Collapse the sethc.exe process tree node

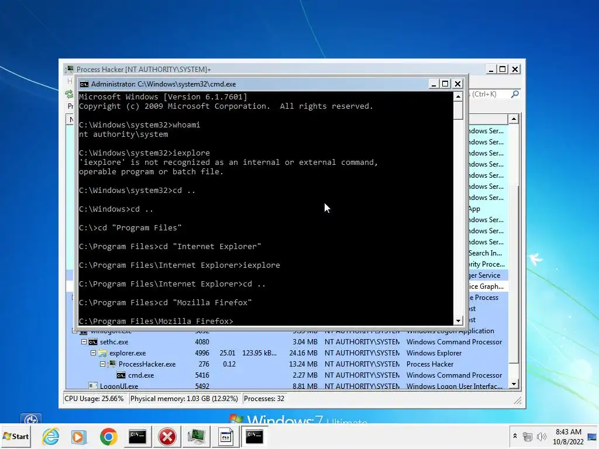click(84, 342)
